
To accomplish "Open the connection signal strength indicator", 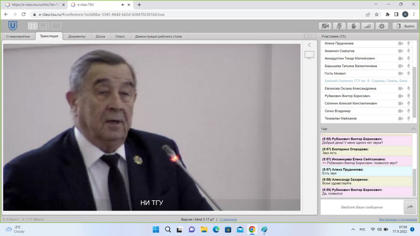I will (x=367, y=26).
